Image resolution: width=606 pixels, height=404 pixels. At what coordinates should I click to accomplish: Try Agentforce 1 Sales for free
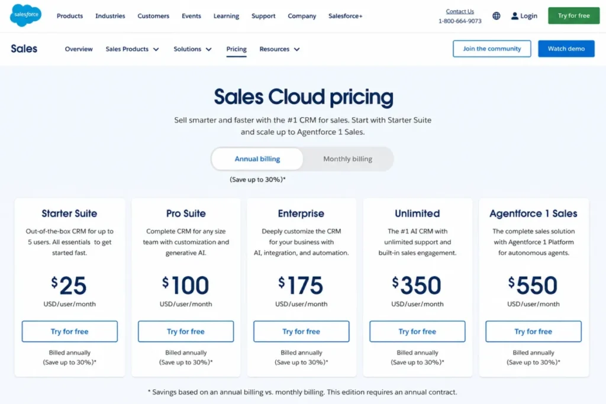tap(533, 331)
